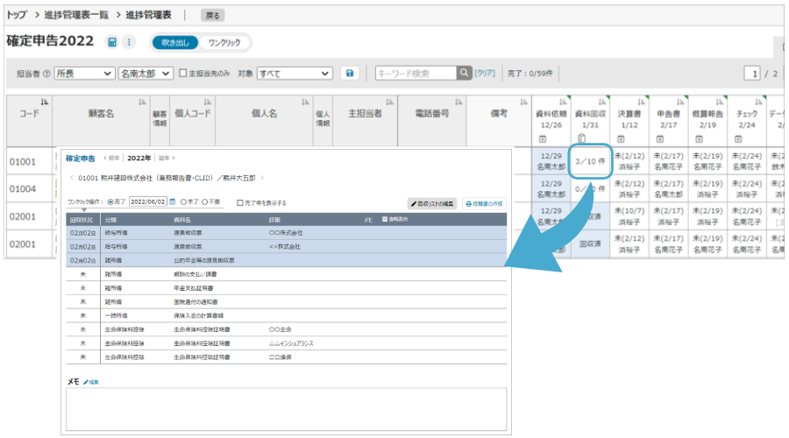
Task: Click the blue save icon in filter bar
Action: pos(350,74)
